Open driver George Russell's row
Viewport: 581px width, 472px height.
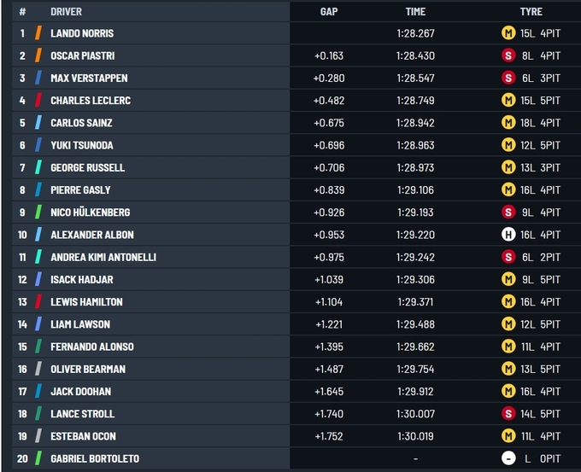pos(87,167)
